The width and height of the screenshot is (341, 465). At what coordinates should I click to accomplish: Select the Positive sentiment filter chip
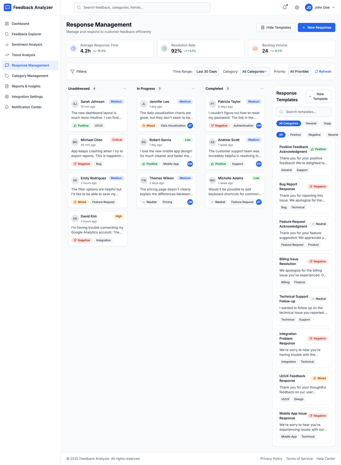tap(295, 135)
